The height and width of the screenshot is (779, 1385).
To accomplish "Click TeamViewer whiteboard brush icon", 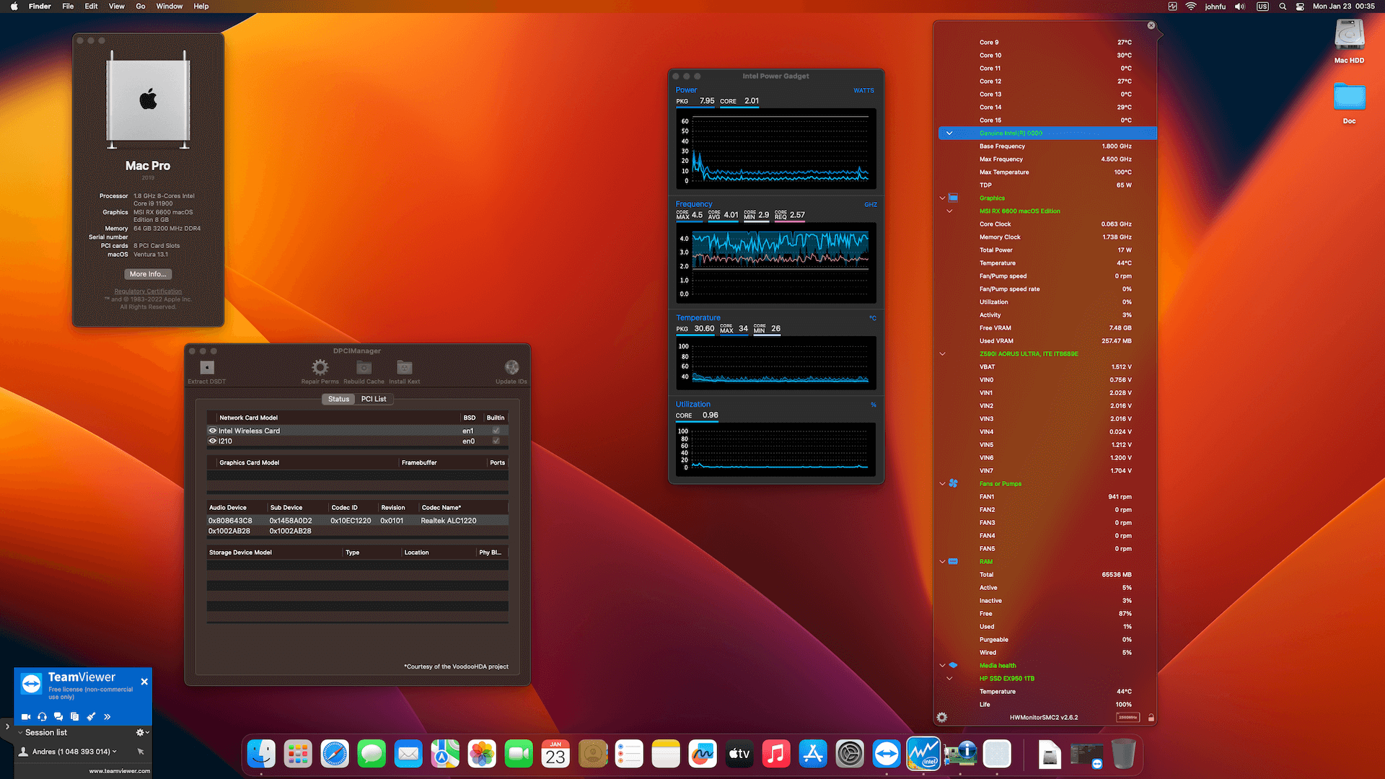I will 91,717.
